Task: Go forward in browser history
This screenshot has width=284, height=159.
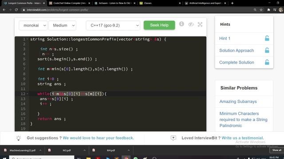Action: (x=10, y=10)
